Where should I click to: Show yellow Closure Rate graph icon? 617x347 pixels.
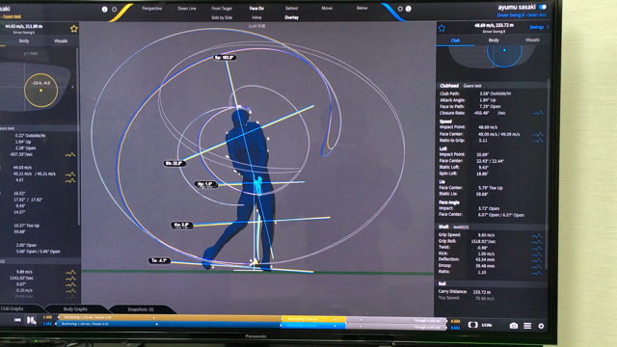point(70,155)
